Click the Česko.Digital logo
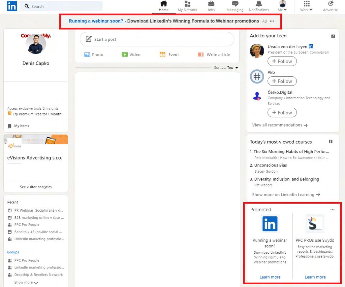This screenshot has height=287, width=345. click(x=257, y=96)
